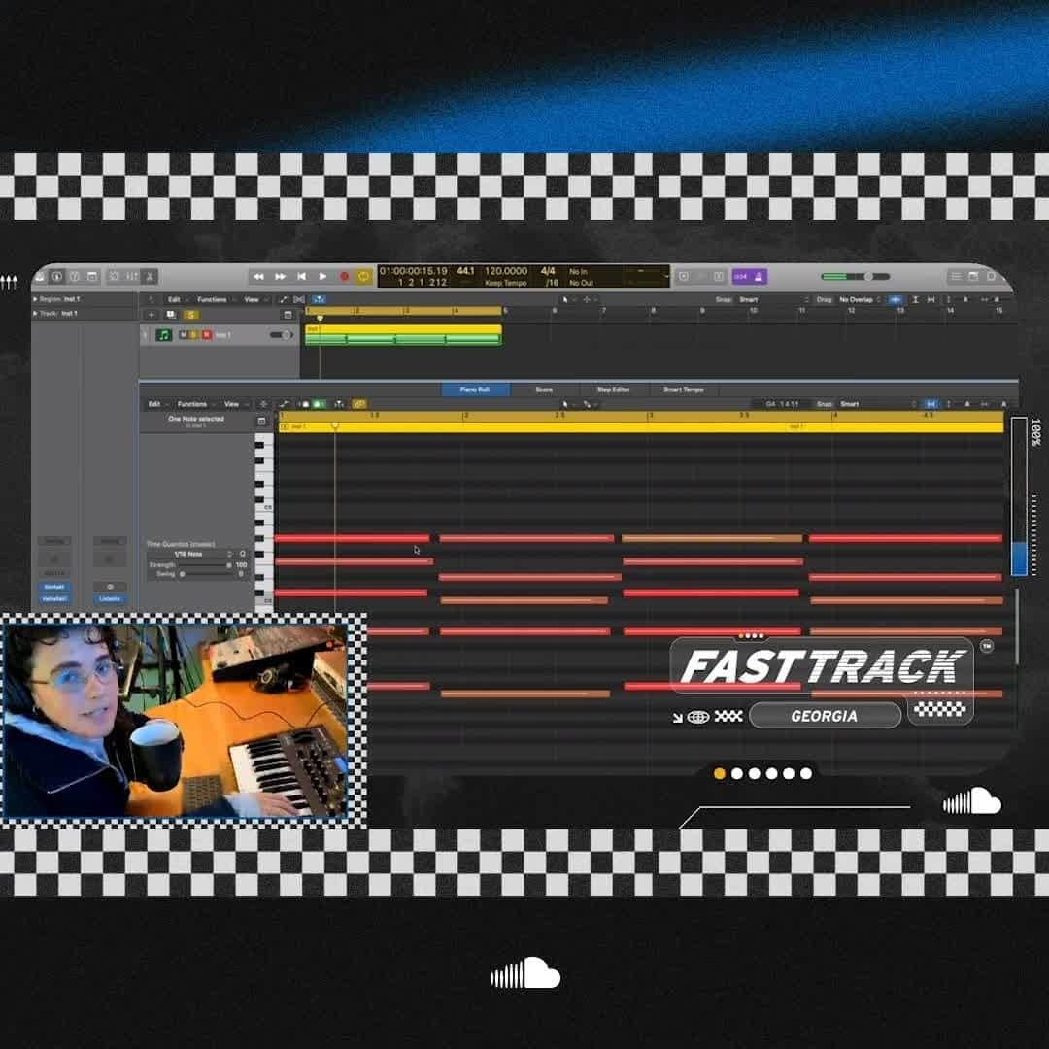Image resolution: width=1049 pixels, height=1049 pixels.
Task: Open List Editors button at top right
Action: point(956,276)
